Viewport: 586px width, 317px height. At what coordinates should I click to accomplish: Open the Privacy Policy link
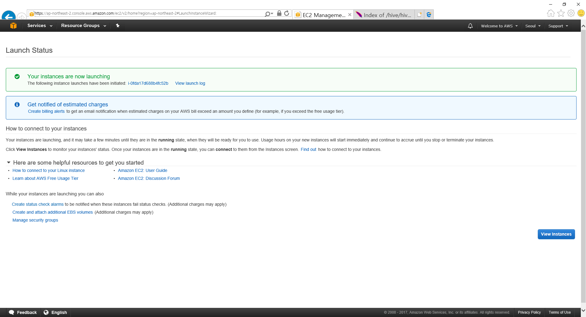point(529,312)
